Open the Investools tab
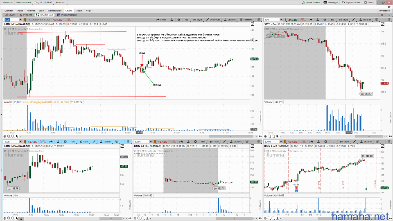The width and height of the screenshot is (393, 221). pyautogui.click(x=385, y=11)
